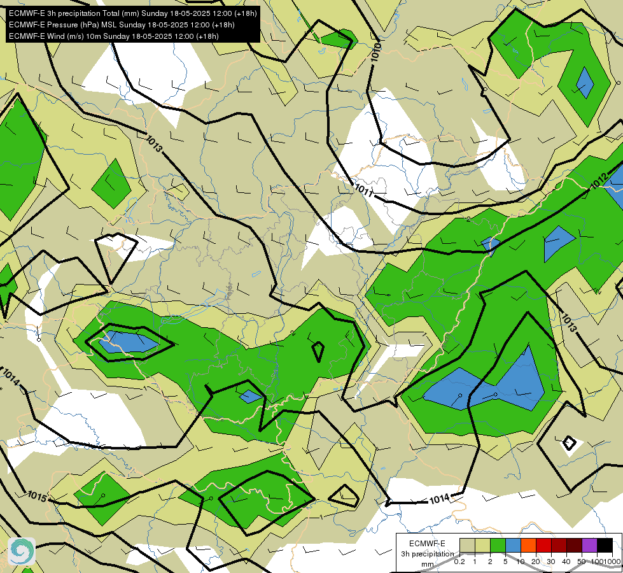Pick the bright red 20–30 mm legend swatch
Image resolution: width=623 pixels, height=573 pixels.
[543, 546]
